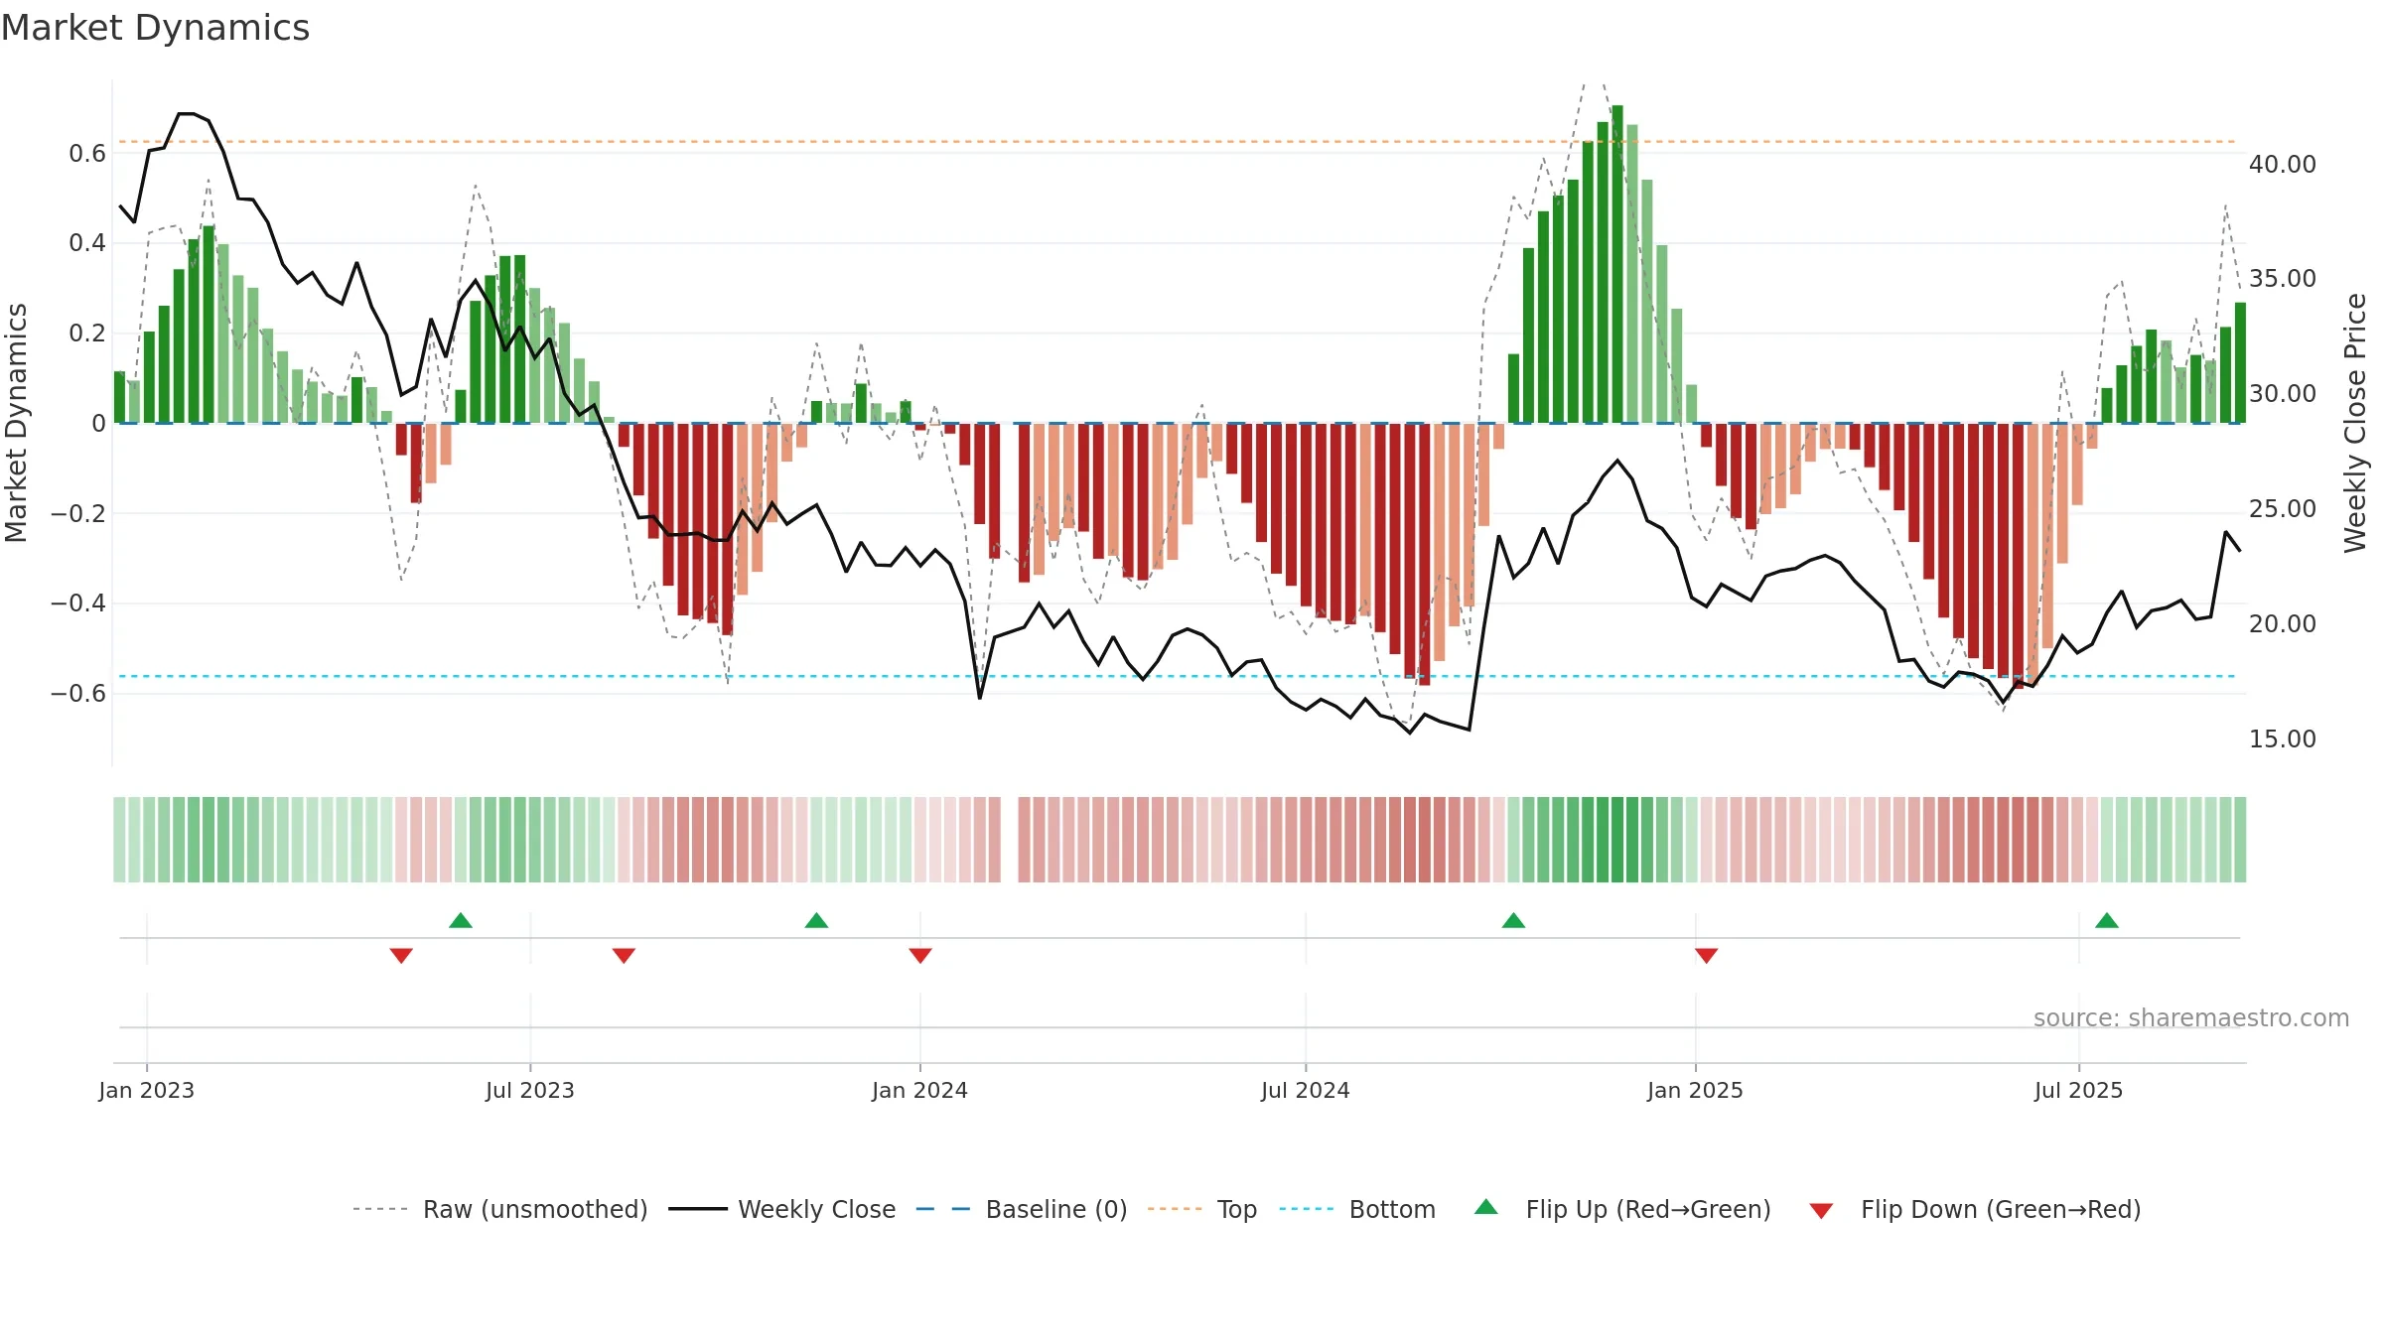The width and height of the screenshot is (2383, 1340).
Task: Toggle Flip Up (Red→Green) legend entry
Action: [1622, 1209]
